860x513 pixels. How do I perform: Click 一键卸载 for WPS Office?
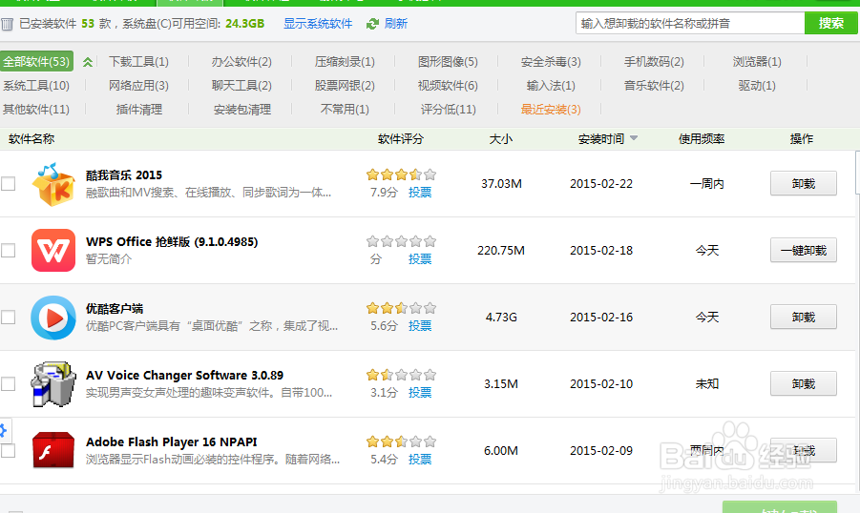[804, 251]
